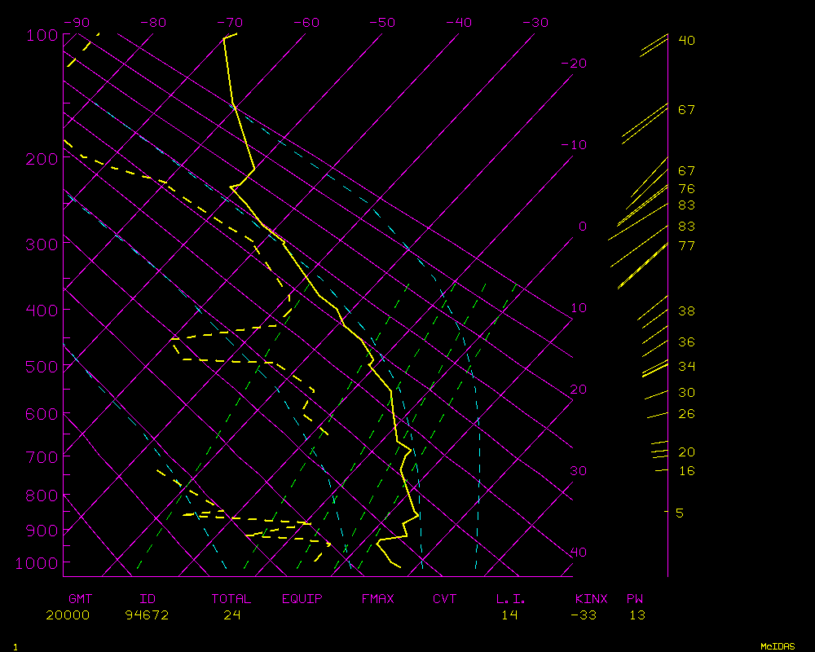Select the EQUIP header label

[x=302, y=599]
